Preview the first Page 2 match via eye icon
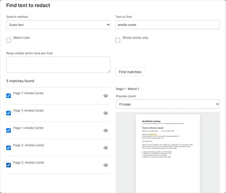This screenshot has height=193, width=226. 106,148
